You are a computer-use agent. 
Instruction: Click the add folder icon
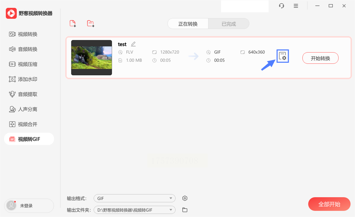[91, 24]
